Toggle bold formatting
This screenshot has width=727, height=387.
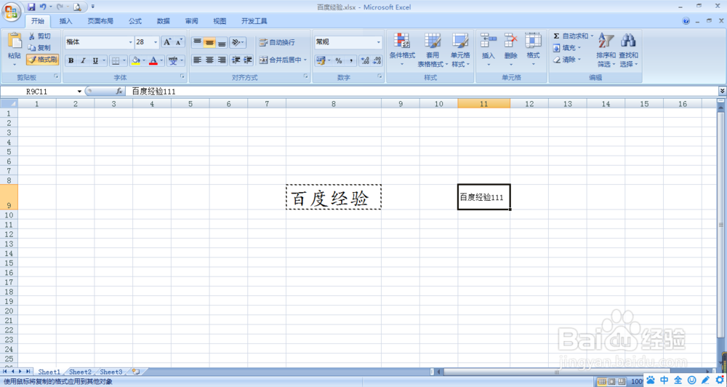pos(71,61)
